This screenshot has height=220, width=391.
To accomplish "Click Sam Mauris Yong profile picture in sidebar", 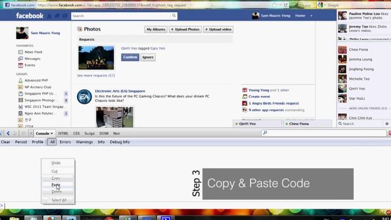I will [22, 33].
